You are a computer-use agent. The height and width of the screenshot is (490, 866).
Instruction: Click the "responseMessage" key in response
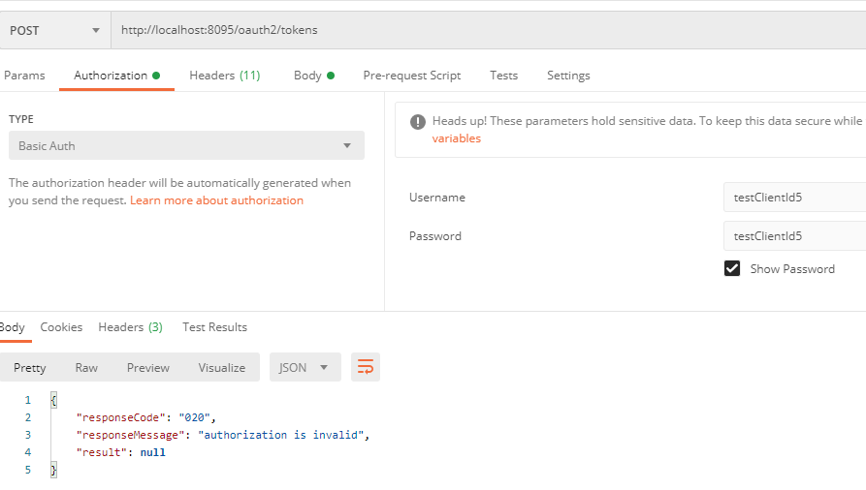click(x=130, y=436)
